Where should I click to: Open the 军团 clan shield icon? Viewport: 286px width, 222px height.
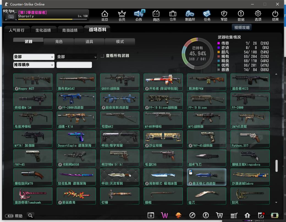coord(224,15)
